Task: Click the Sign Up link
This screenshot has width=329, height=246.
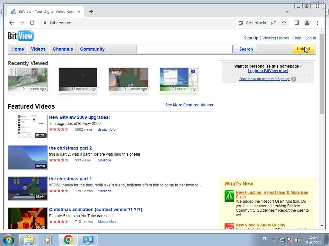Action: click(x=251, y=38)
